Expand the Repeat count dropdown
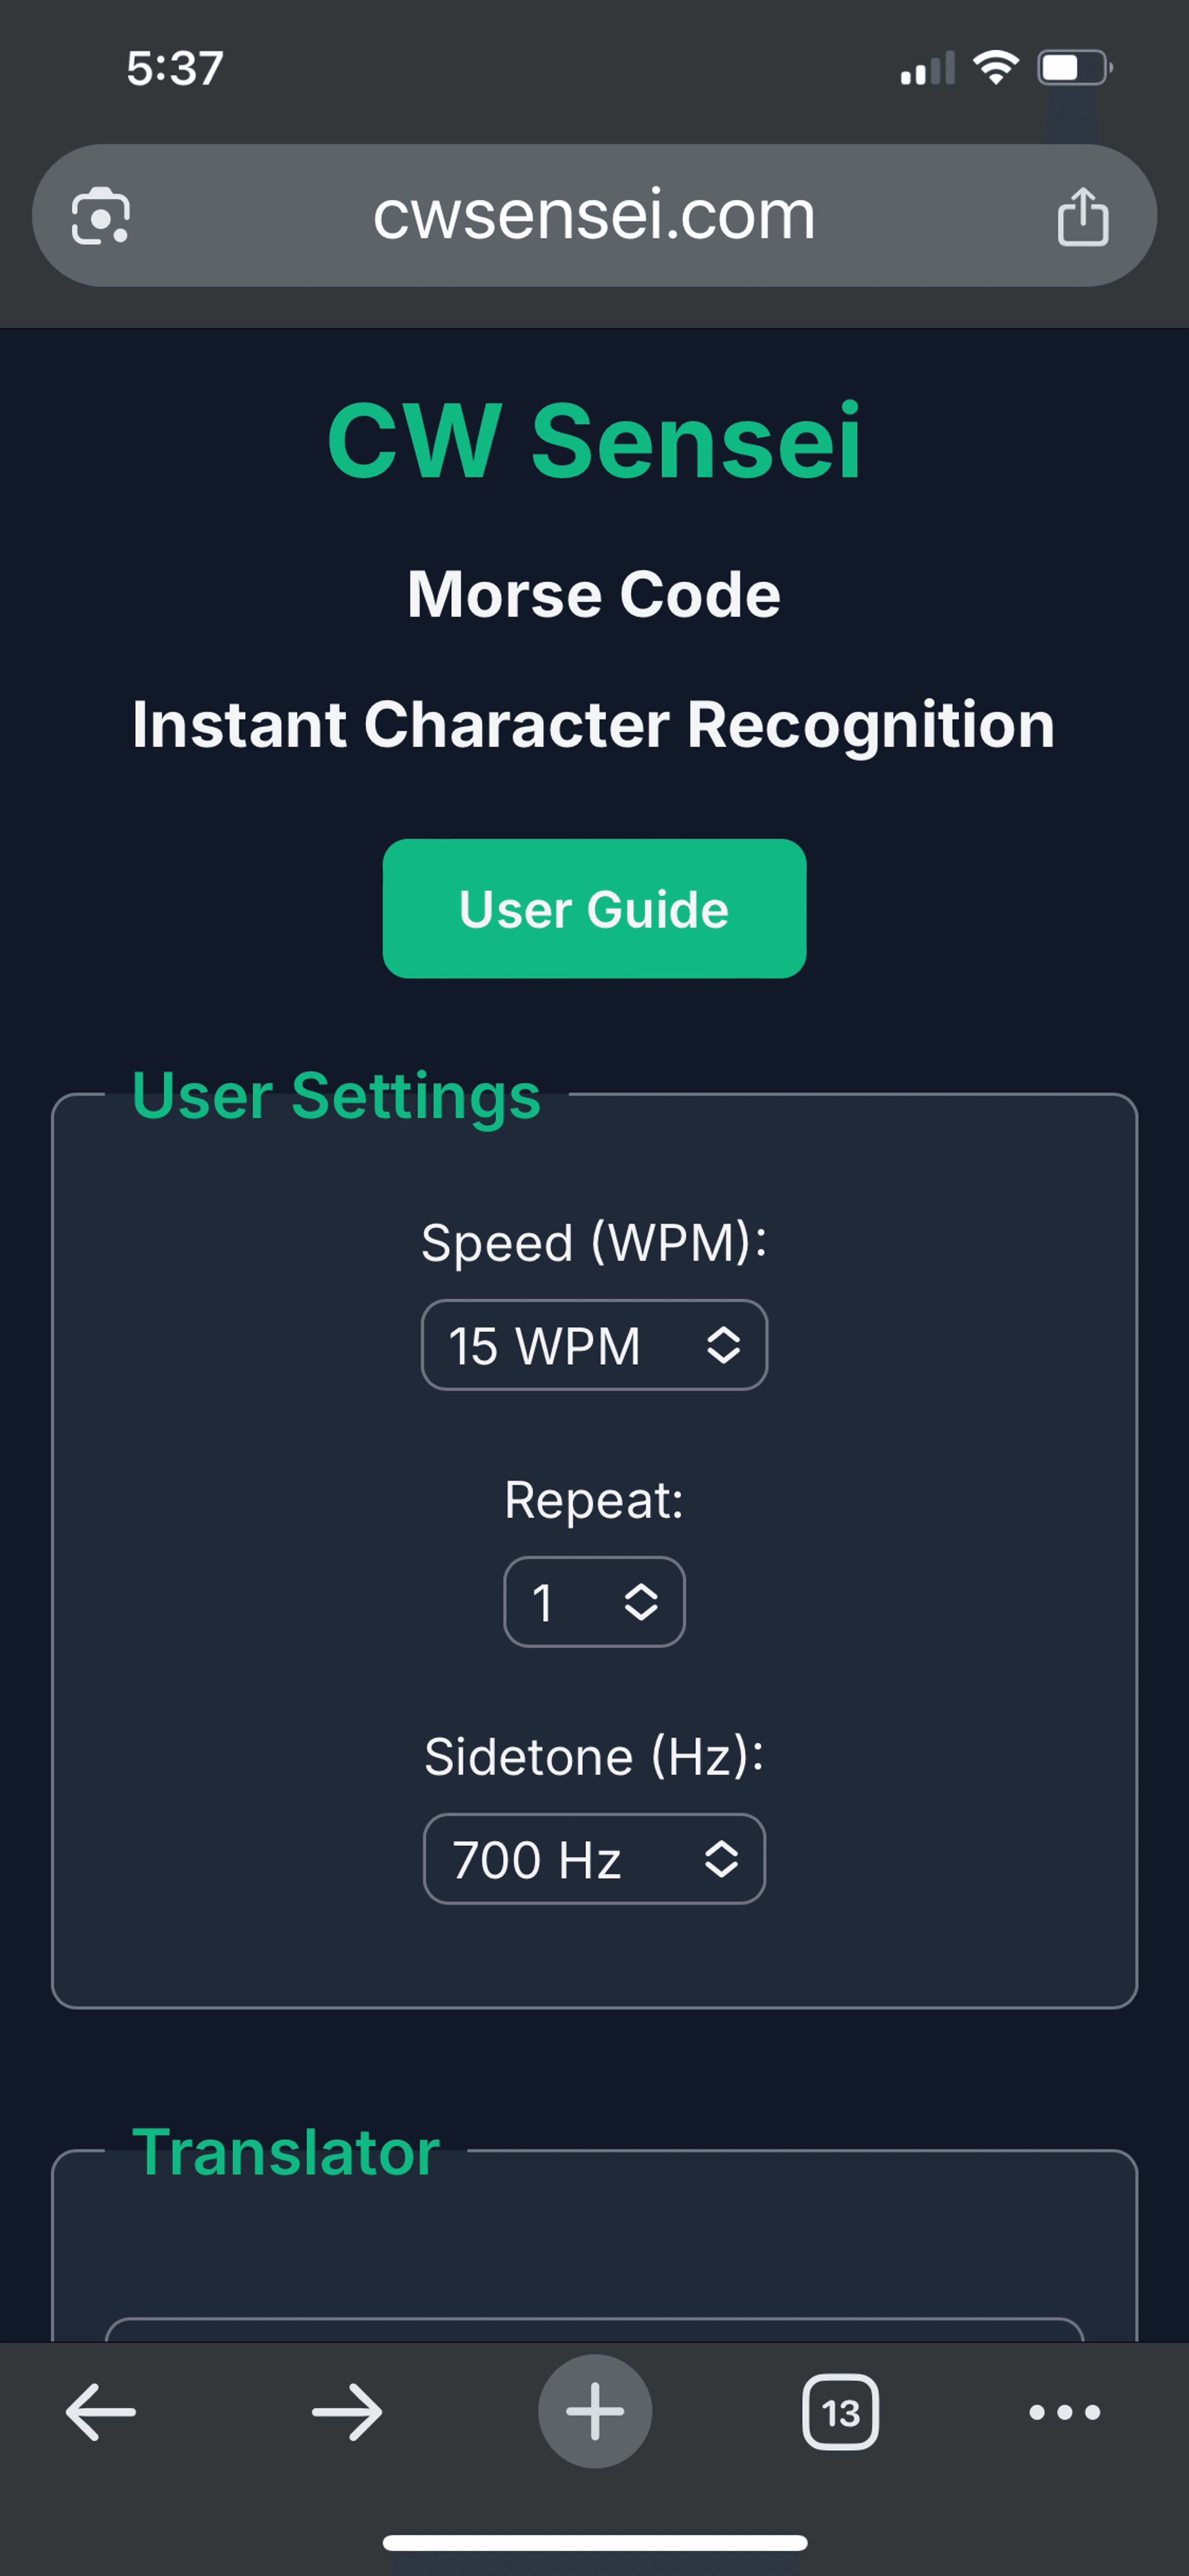The height and width of the screenshot is (2576, 1189). pyautogui.click(x=594, y=1602)
